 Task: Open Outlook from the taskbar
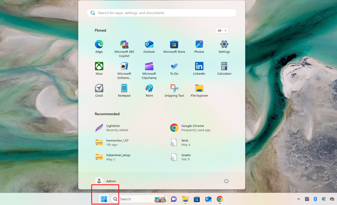208,199
